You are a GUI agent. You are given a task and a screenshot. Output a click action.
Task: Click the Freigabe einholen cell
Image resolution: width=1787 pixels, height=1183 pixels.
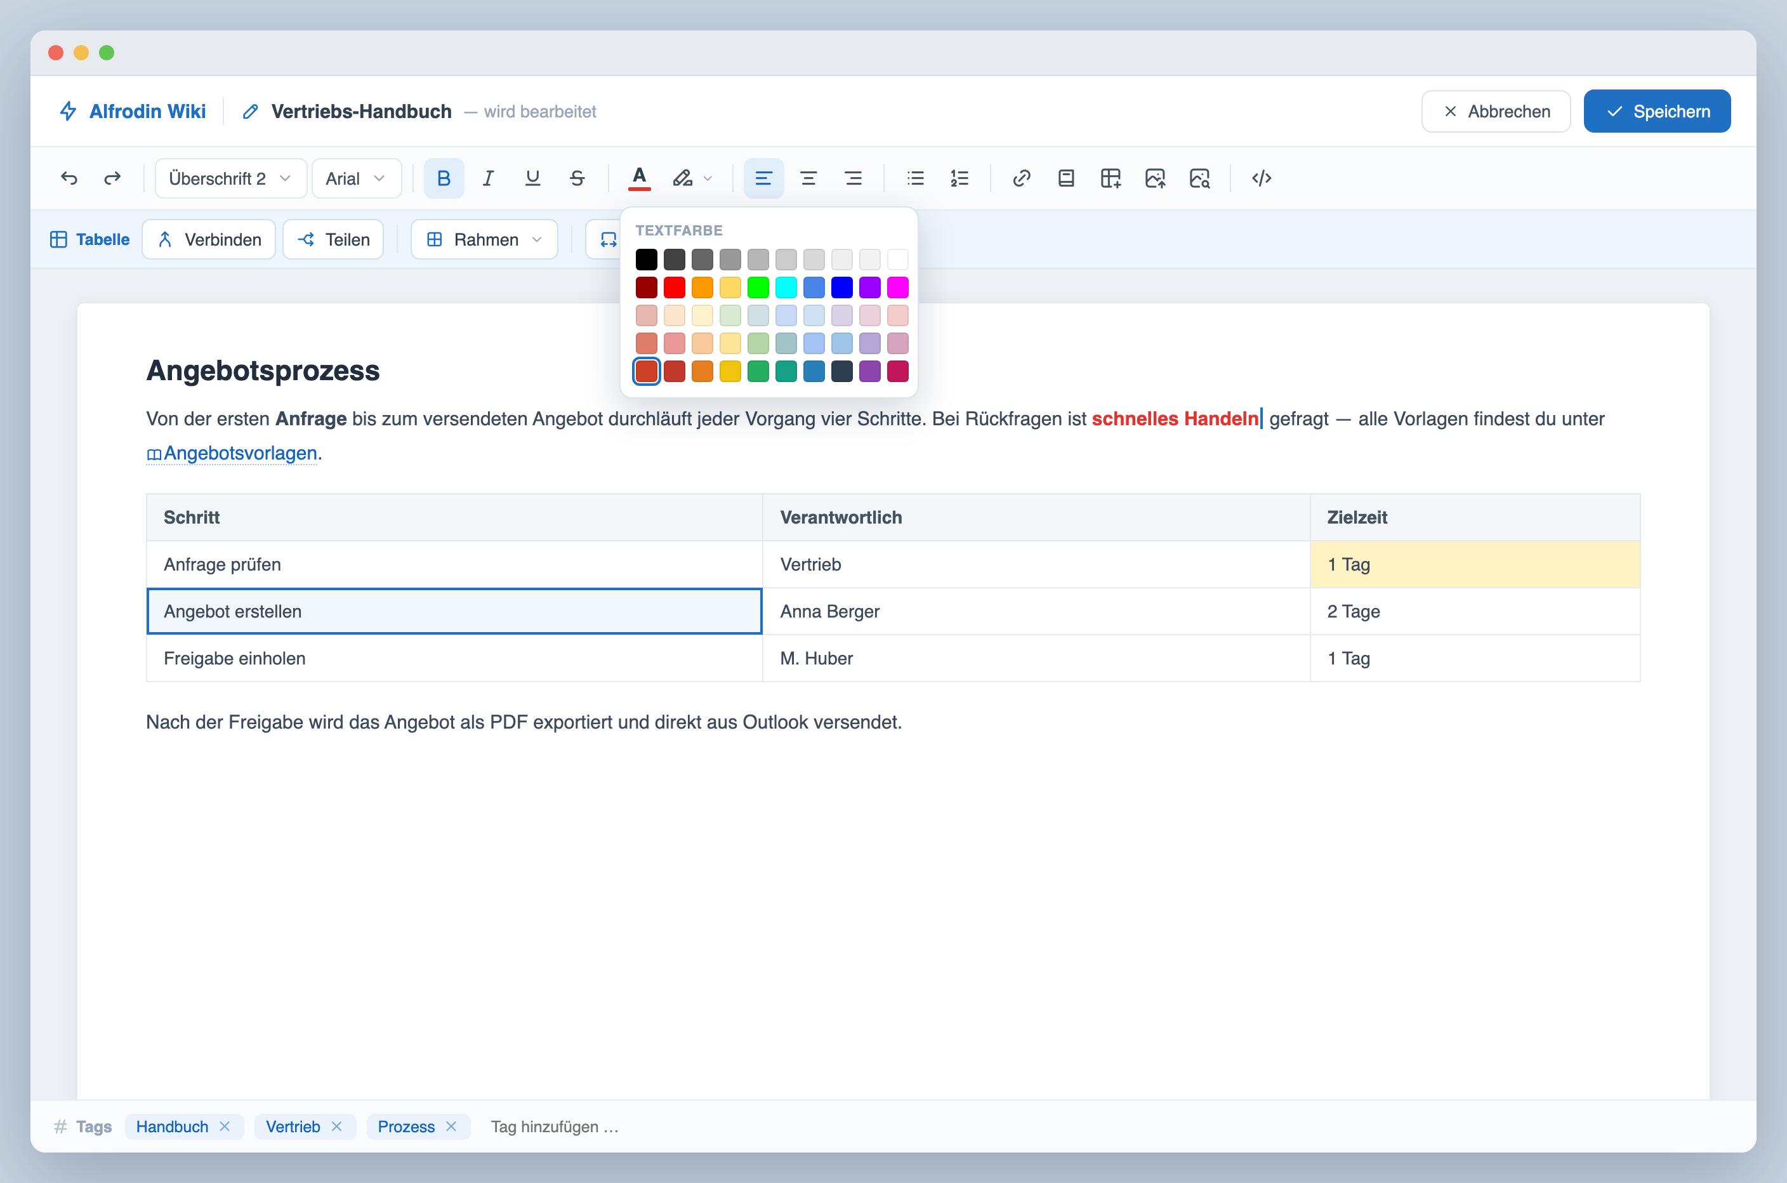pyautogui.click(x=454, y=658)
